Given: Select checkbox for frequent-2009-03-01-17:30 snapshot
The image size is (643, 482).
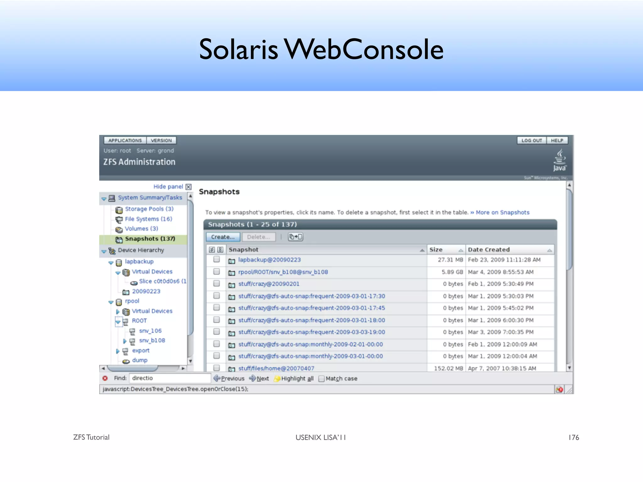Looking at the screenshot, I should [216, 296].
